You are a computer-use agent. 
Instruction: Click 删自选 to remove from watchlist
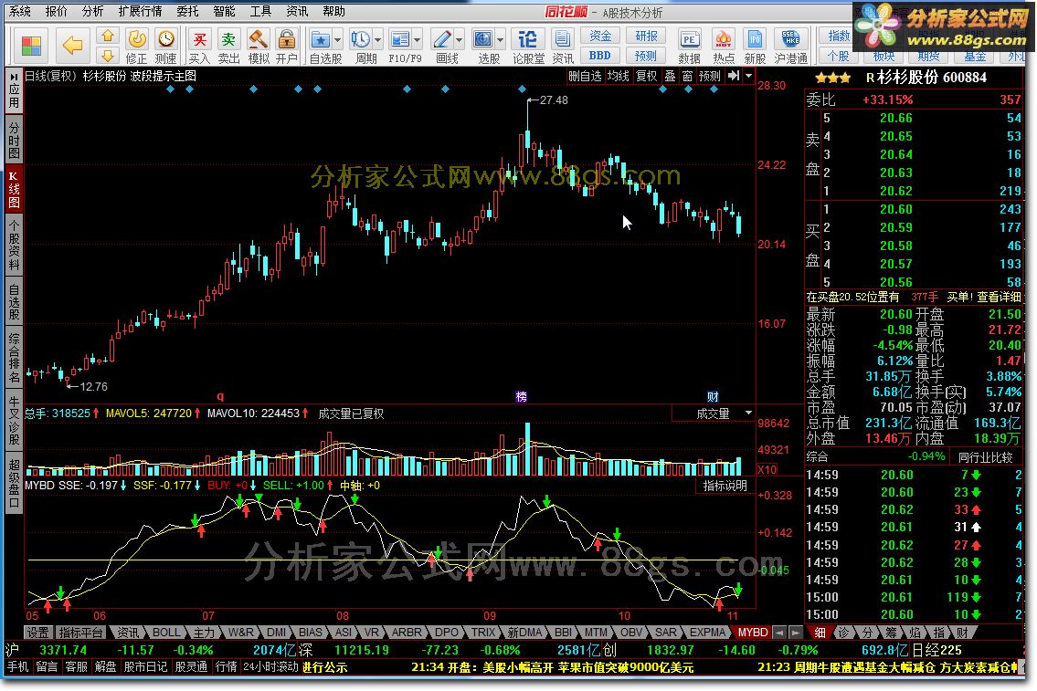585,76
